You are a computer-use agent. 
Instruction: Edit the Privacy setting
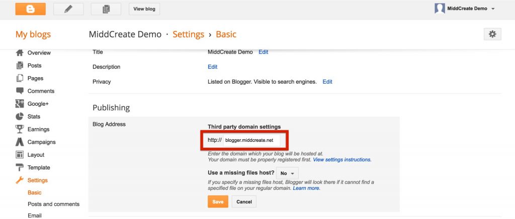coord(327,82)
